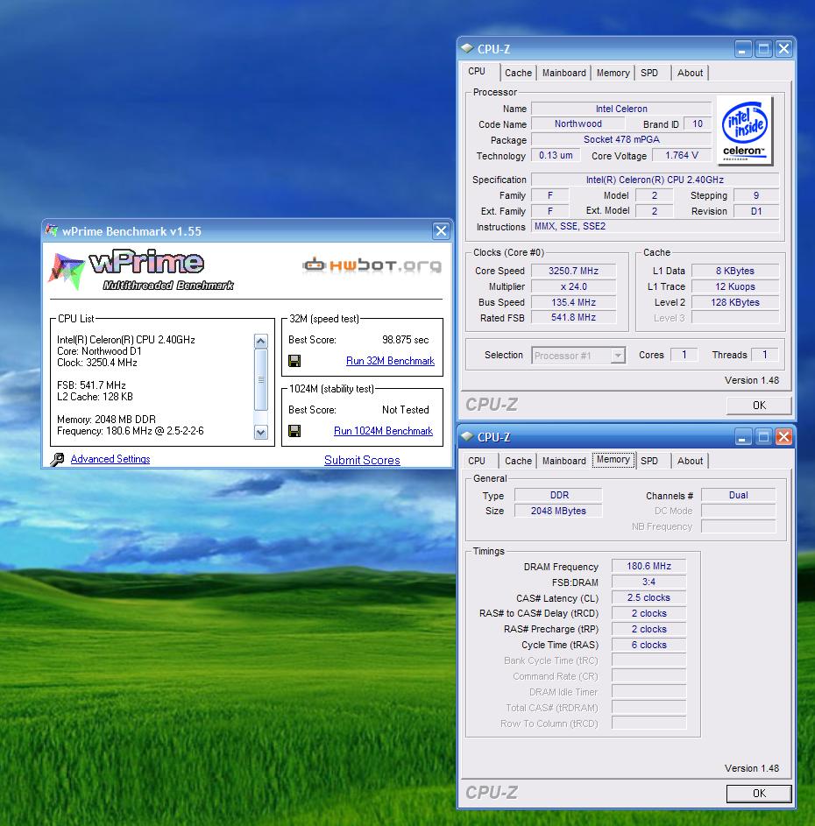Viewport: 815px width, 826px height.
Task: Open About tab in top CPU-Z window
Action: tap(690, 73)
